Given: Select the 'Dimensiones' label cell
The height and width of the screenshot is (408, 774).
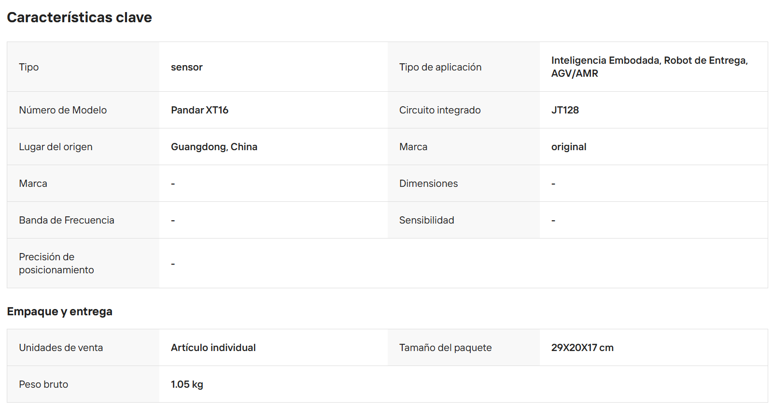Looking at the screenshot, I should (x=464, y=183).
